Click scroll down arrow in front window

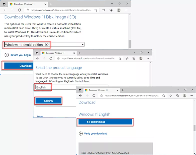pos(195,153)
